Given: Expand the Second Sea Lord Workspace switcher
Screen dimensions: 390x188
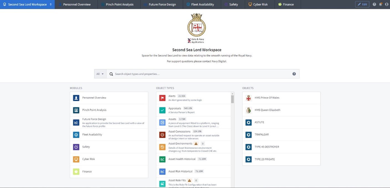Looking at the screenshot, I should pyautogui.click(x=51, y=4).
